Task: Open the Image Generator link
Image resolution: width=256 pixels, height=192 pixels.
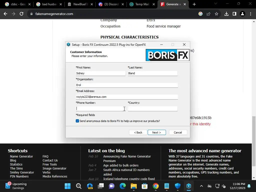Action: tap(54, 168)
